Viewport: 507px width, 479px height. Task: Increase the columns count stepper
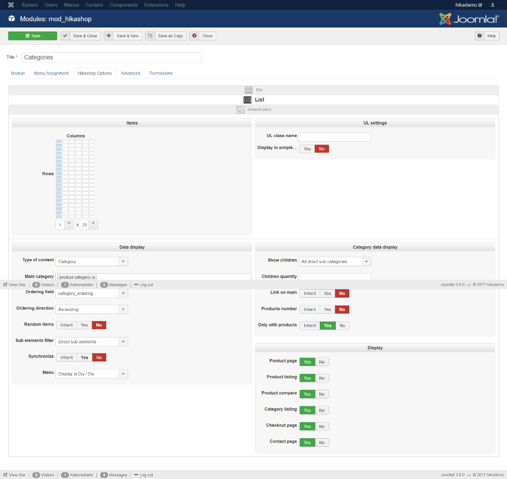pos(69,223)
